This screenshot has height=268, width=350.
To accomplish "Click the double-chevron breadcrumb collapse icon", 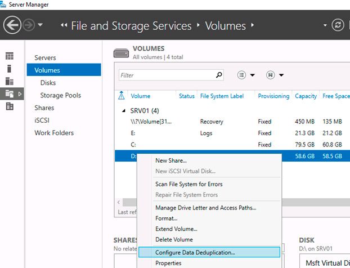I will pos(64,25).
